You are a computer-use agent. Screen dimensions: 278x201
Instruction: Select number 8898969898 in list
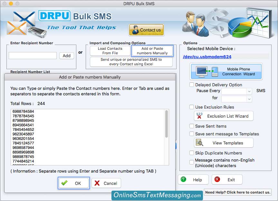(x=23, y=152)
